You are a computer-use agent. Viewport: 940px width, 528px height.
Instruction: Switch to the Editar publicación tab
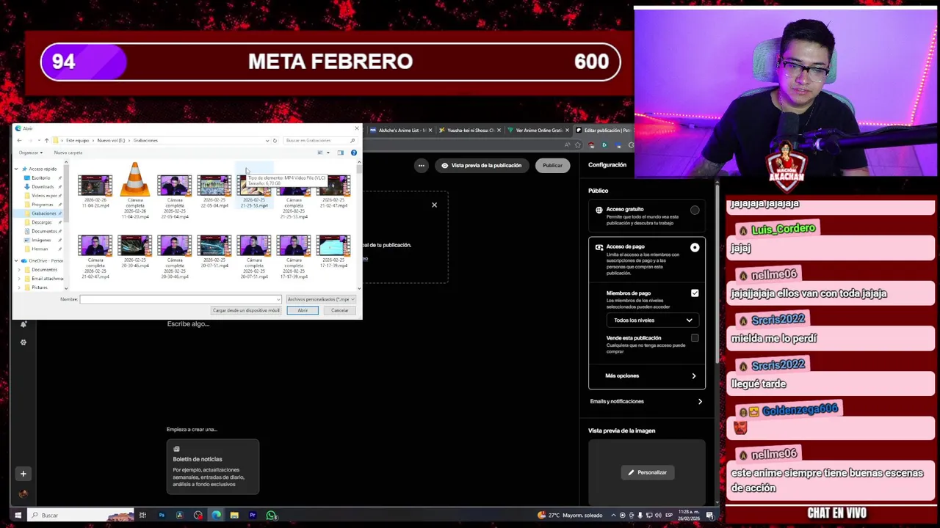[605, 131]
